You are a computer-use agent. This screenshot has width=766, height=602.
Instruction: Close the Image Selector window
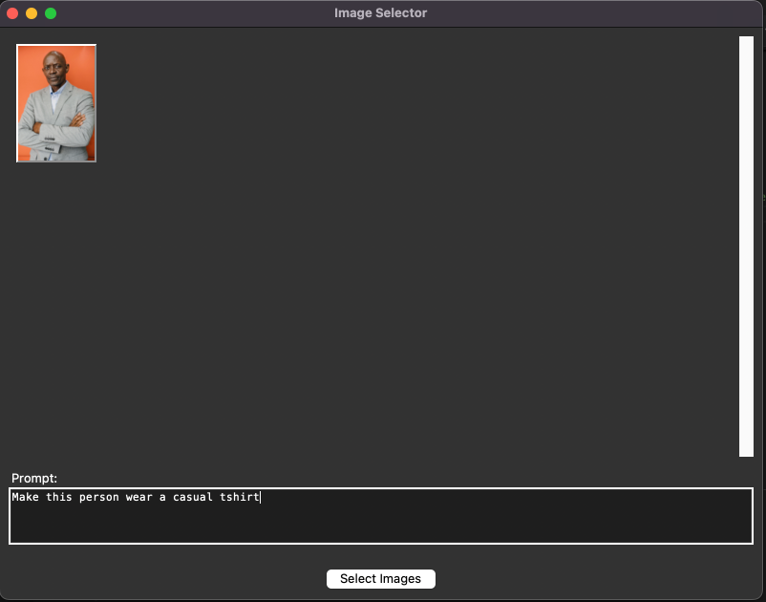pos(13,13)
